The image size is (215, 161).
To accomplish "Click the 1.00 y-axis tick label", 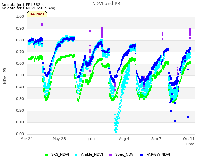I will 20,16.
